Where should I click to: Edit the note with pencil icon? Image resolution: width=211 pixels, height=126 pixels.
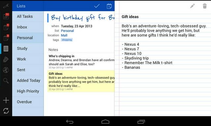tap(193, 6)
